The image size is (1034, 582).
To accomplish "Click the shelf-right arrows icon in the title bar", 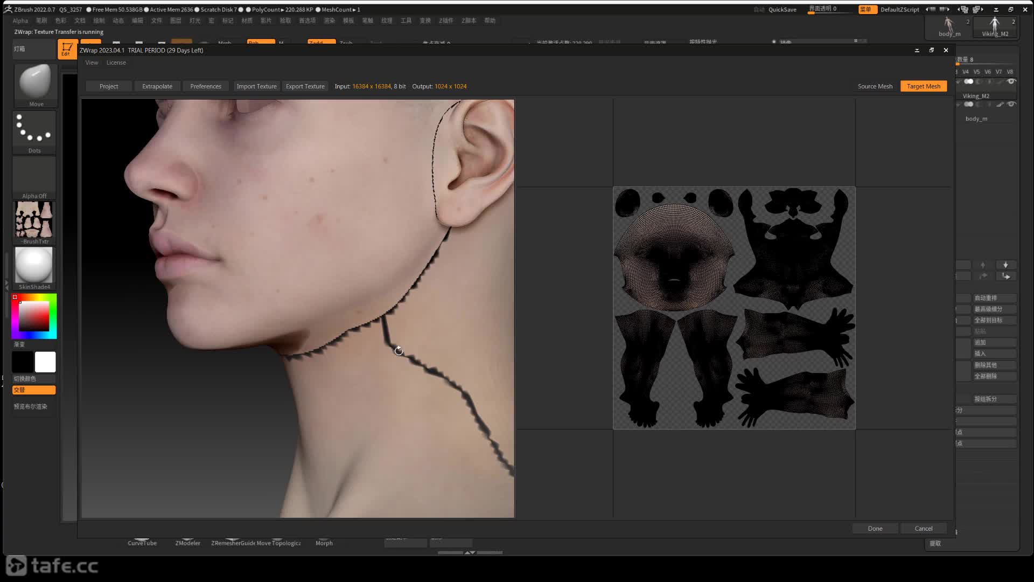I will [x=944, y=9].
